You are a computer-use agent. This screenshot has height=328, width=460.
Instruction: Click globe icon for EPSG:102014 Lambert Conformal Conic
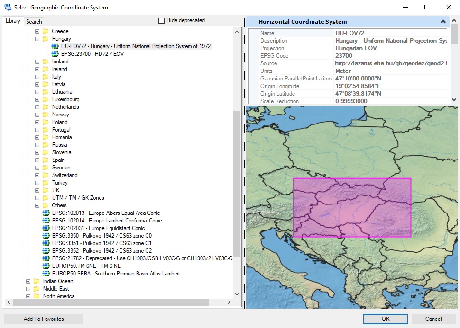46,221
